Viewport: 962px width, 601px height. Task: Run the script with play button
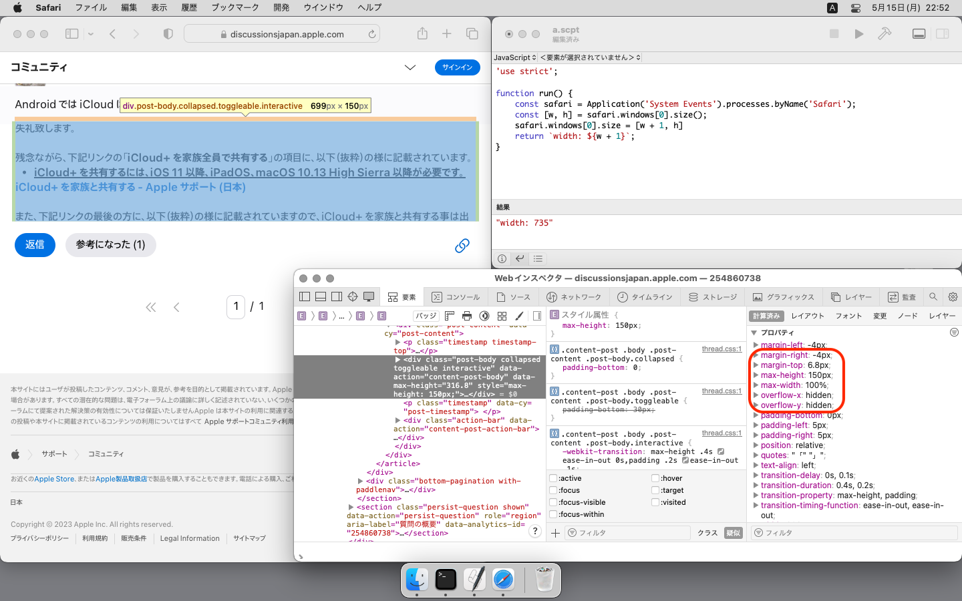click(x=859, y=34)
